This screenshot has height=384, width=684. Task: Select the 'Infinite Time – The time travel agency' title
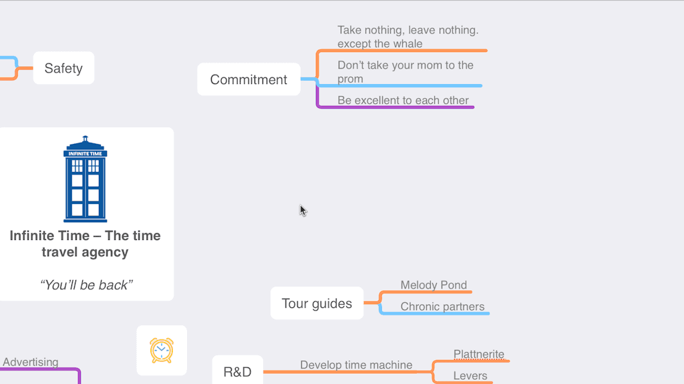(85, 244)
